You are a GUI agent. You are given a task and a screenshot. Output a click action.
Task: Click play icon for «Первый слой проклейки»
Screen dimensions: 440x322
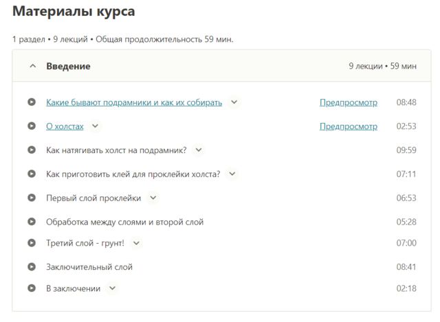[32, 198]
